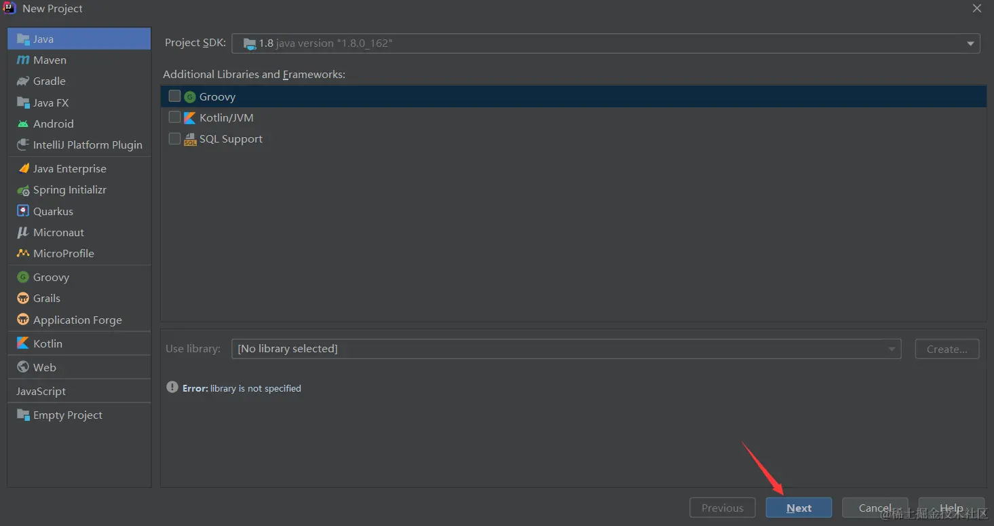Select the Groovy row in frameworks list
This screenshot has height=526, width=994.
pos(573,96)
